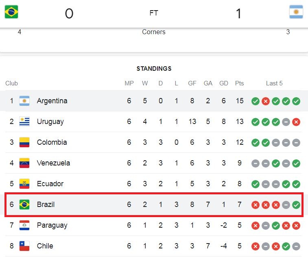The width and height of the screenshot is (308, 259).
Task: Click Ecuador's flag icon in standings
Action: coord(24,184)
